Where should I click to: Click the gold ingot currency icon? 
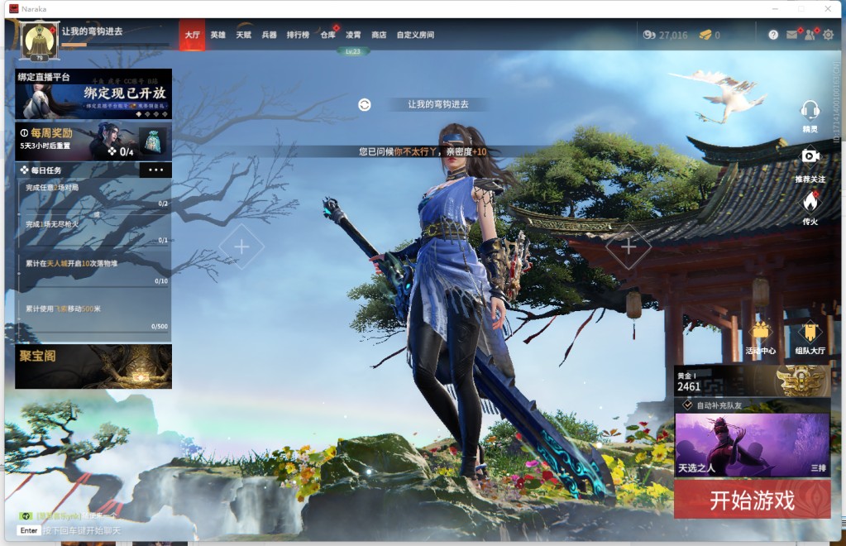point(705,35)
